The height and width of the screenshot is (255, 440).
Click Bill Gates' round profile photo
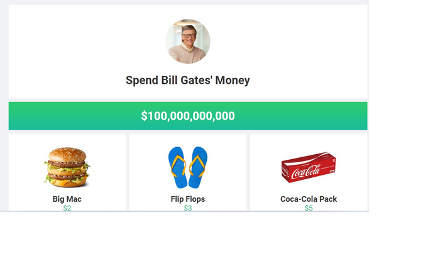pyautogui.click(x=187, y=41)
